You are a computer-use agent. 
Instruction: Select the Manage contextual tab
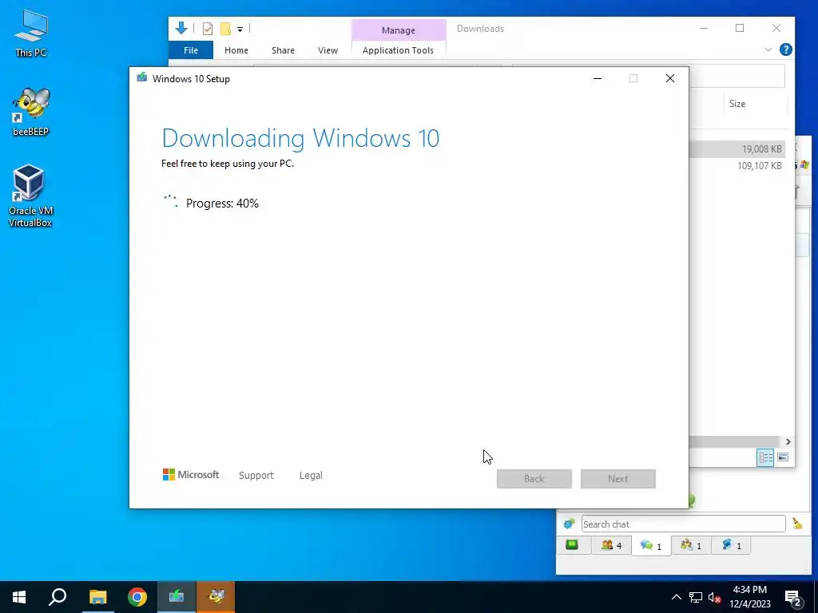399,30
